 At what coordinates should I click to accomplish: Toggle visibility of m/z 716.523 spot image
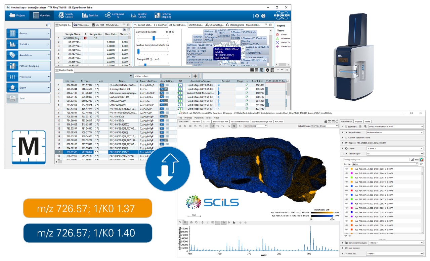point(346,169)
